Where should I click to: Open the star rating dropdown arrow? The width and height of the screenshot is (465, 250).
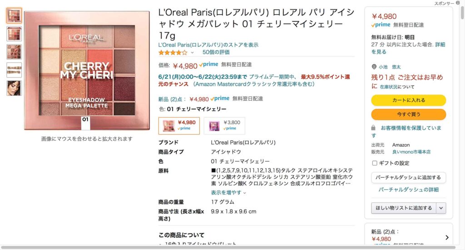192,53
